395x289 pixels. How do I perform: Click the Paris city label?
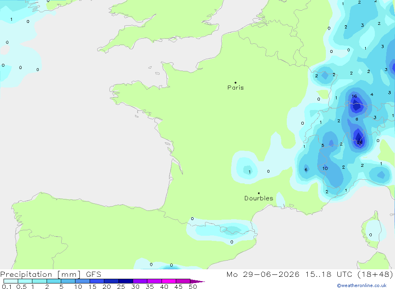tap(235, 88)
